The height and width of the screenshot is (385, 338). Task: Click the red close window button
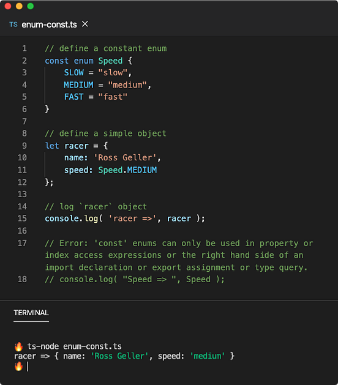click(8, 6)
